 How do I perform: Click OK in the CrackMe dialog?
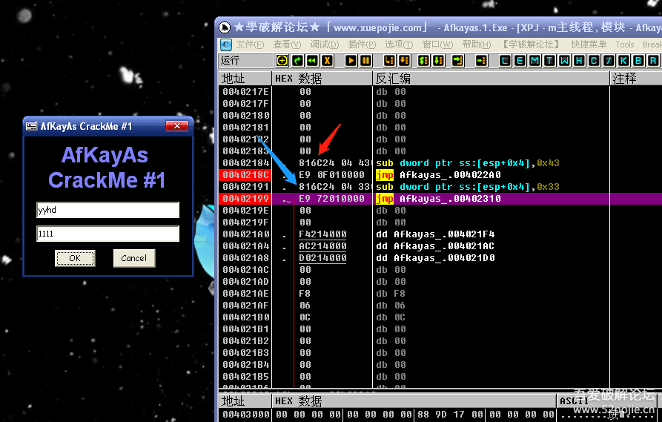[x=75, y=258]
